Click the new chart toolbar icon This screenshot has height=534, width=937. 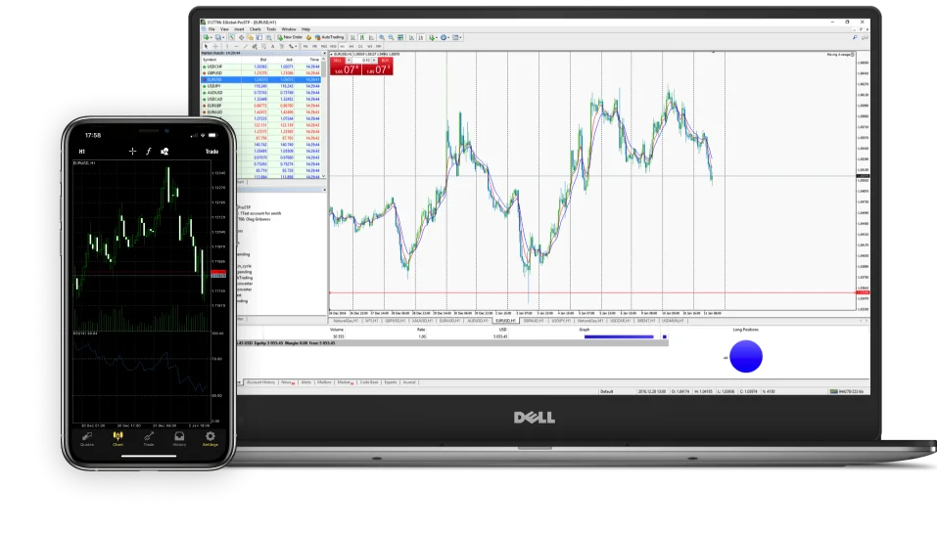tap(207, 37)
